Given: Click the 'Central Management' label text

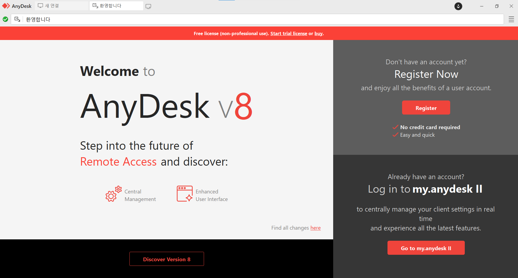Looking at the screenshot, I should pos(140,195).
